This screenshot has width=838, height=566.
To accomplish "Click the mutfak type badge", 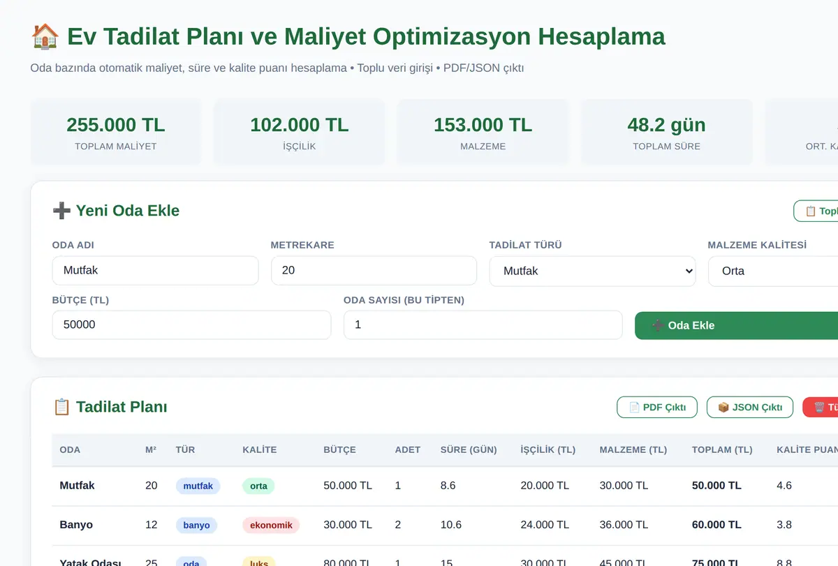I will (198, 486).
